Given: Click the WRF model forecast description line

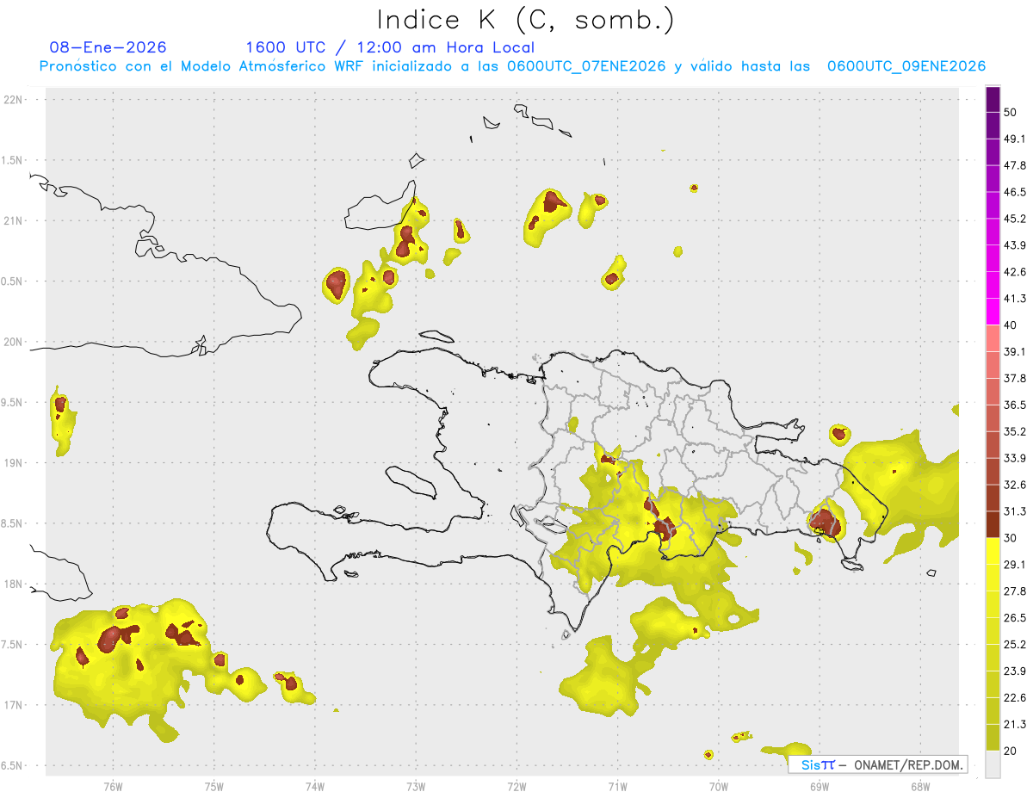Looking at the screenshot, I should point(512,66).
